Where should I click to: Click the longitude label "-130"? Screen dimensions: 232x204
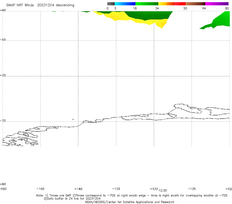pos(154,189)
